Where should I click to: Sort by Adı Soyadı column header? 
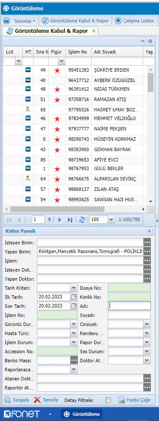coord(117,52)
